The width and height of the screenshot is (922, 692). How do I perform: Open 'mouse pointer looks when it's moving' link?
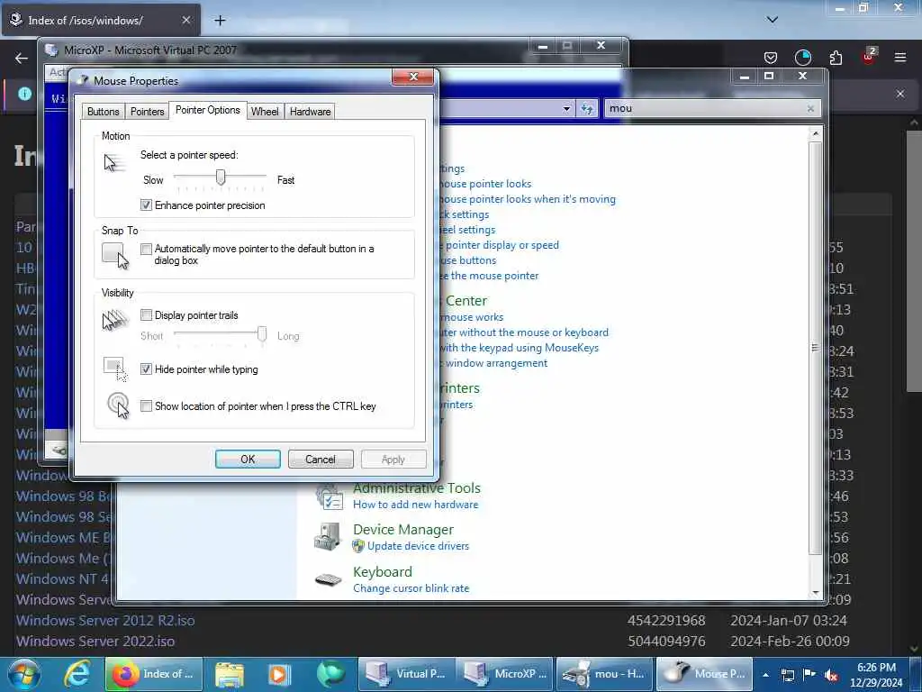527,199
